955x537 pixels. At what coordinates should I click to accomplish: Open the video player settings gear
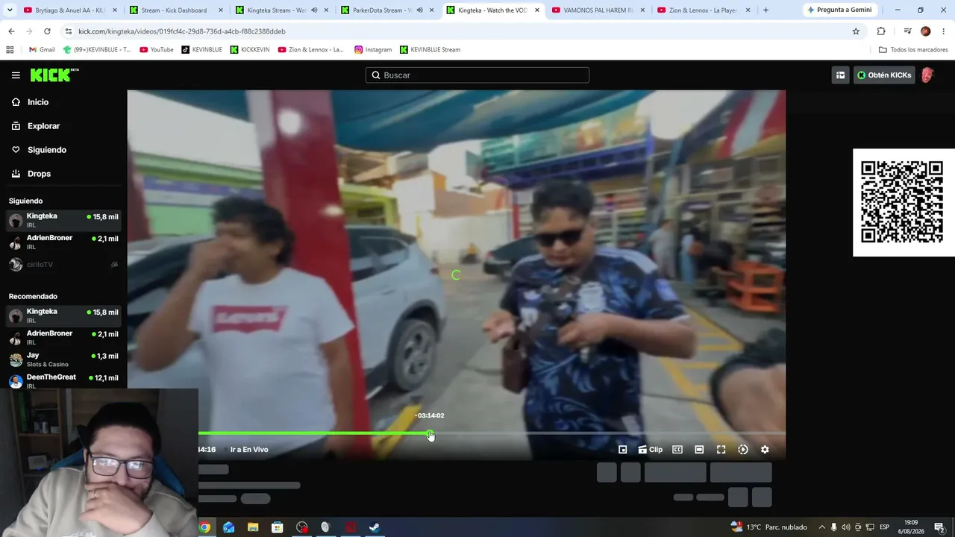pyautogui.click(x=765, y=450)
